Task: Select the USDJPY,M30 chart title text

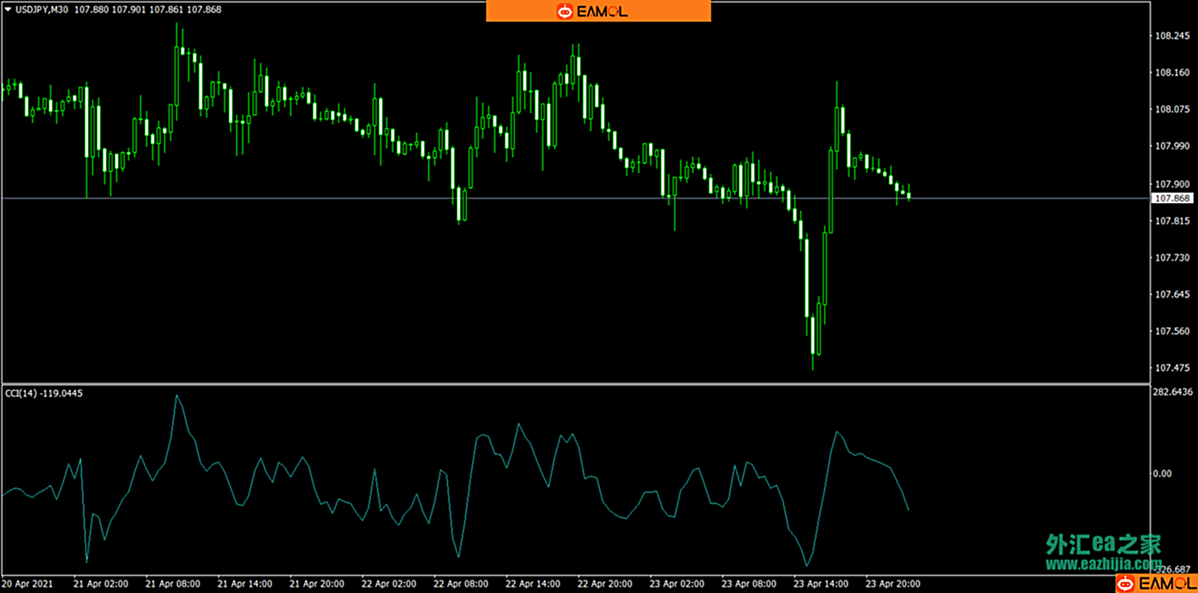Action: [42, 10]
